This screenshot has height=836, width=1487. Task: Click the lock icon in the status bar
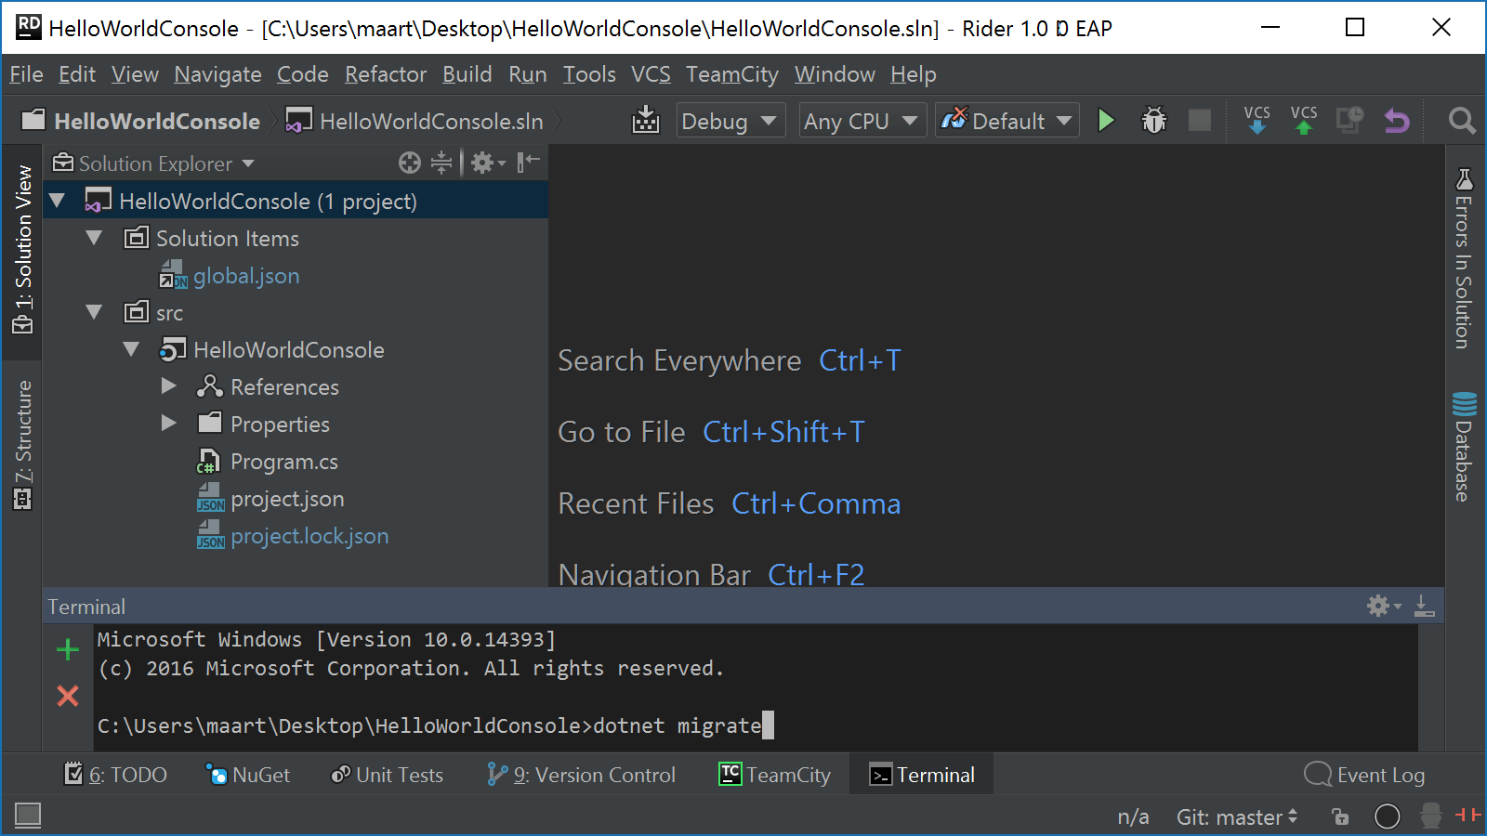(x=1340, y=816)
